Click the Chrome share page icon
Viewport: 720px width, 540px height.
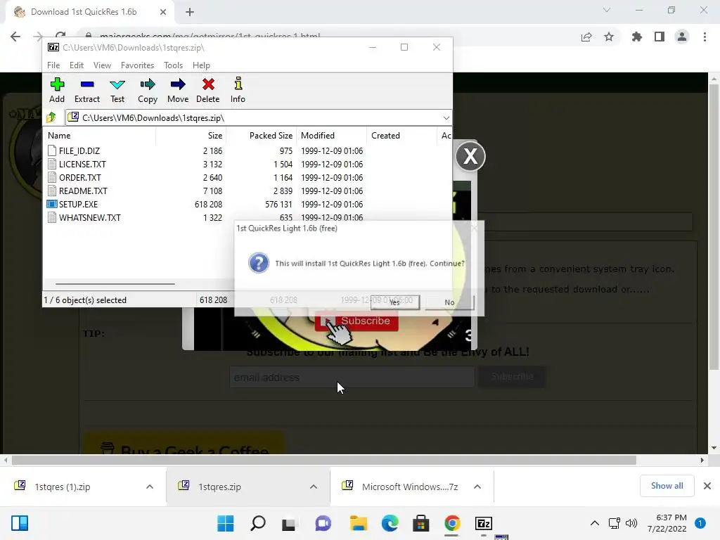(x=586, y=37)
